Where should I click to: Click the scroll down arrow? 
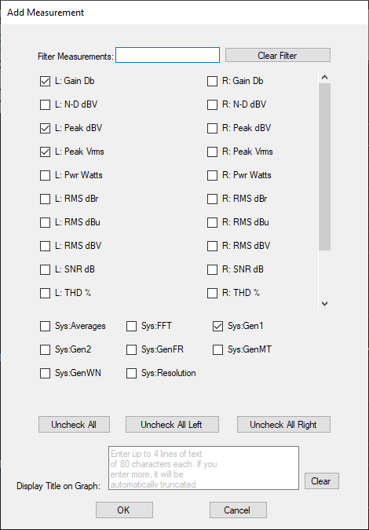point(324,304)
